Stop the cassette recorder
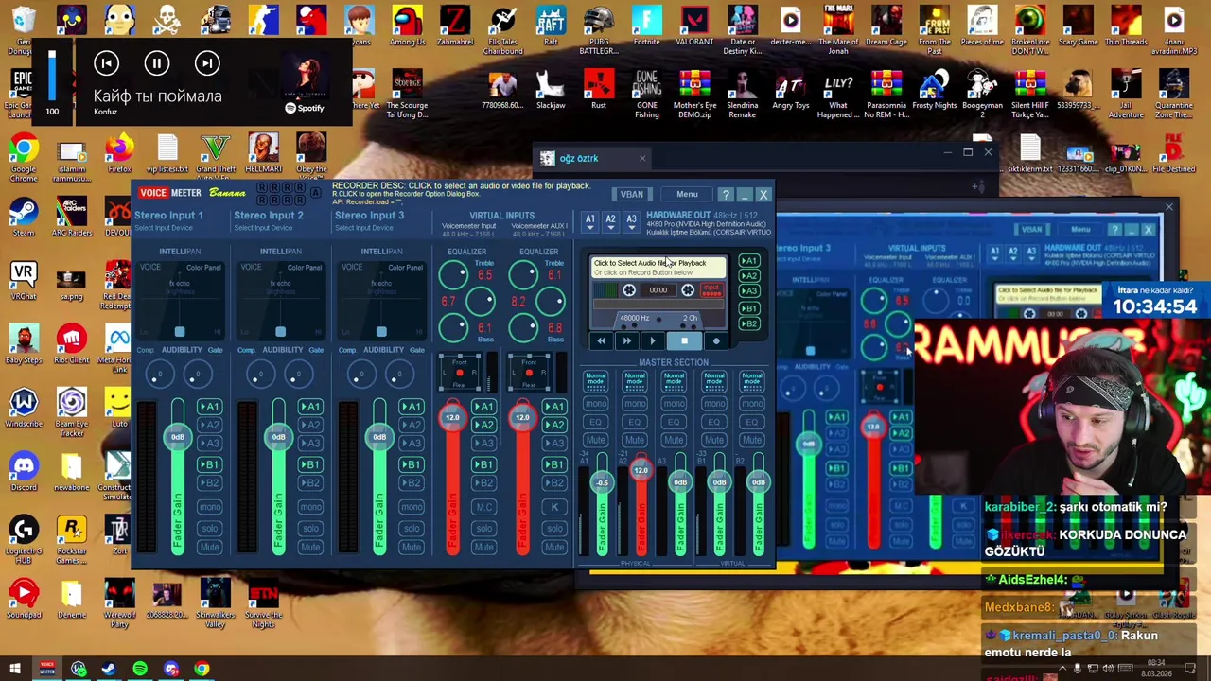The width and height of the screenshot is (1211, 681). tap(684, 341)
